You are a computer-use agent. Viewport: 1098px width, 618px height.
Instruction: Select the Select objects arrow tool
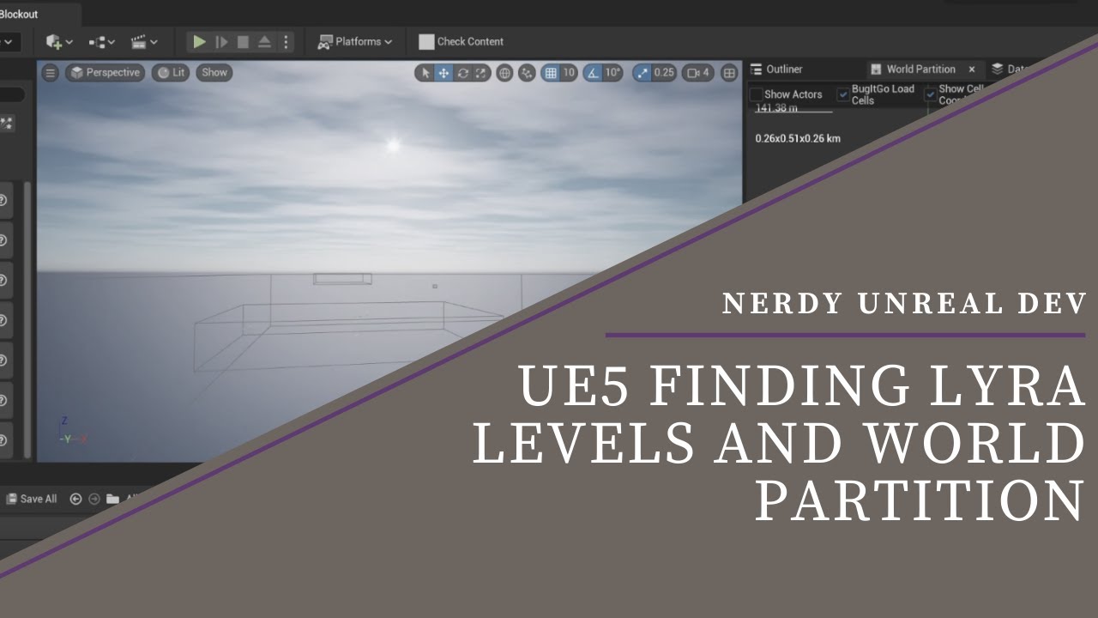425,73
